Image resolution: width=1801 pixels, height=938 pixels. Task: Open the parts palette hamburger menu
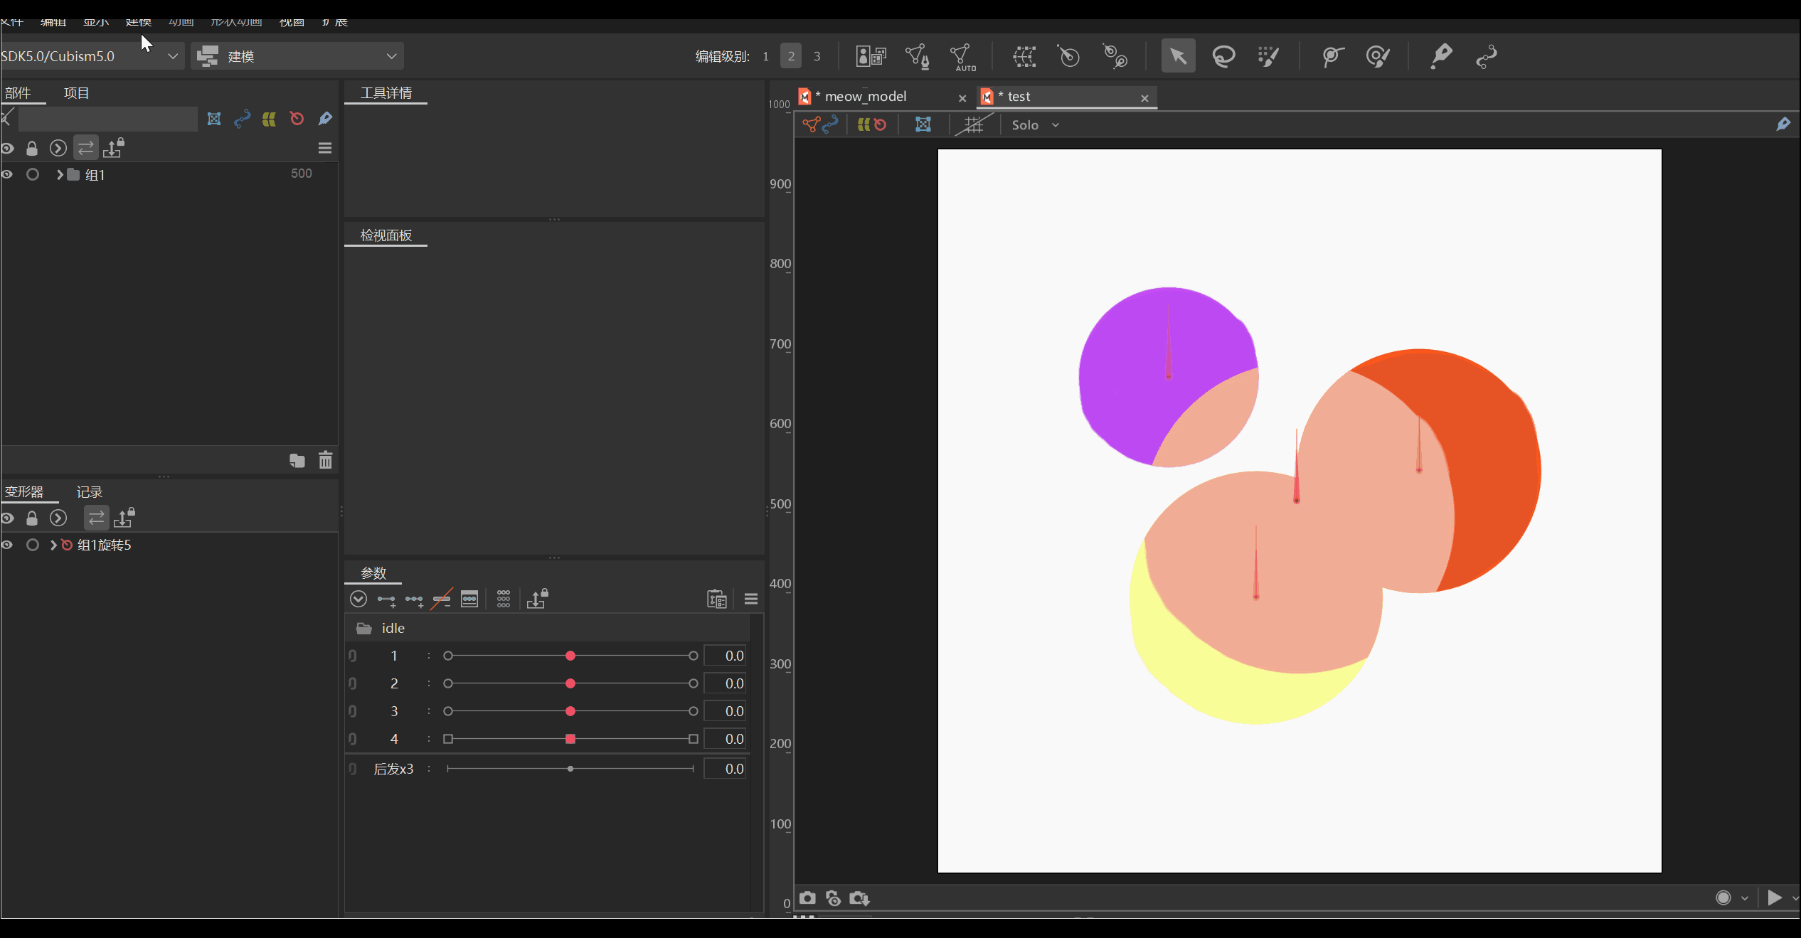coord(325,148)
